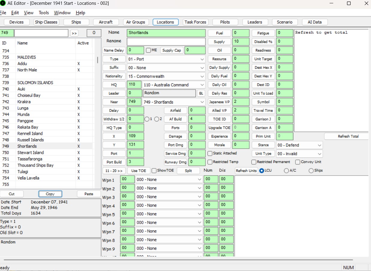
Task: Click the AE Editor app icon
Action: [3, 3]
